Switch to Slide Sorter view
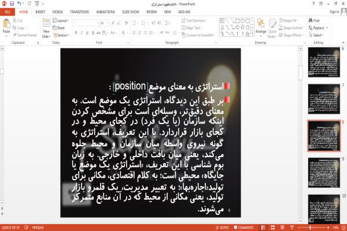 tap(273, 228)
